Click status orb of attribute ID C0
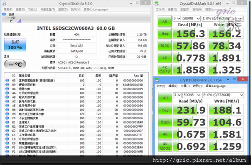The width and height of the screenshot is (251, 165). tap(7, 118)
